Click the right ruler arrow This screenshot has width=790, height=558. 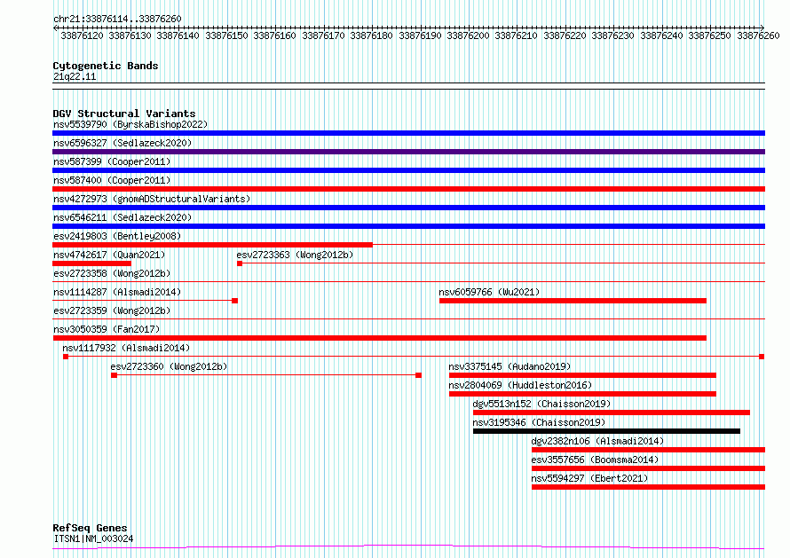tap(762, 28)
